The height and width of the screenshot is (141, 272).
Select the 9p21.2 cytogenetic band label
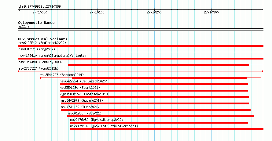coord(24,26)
